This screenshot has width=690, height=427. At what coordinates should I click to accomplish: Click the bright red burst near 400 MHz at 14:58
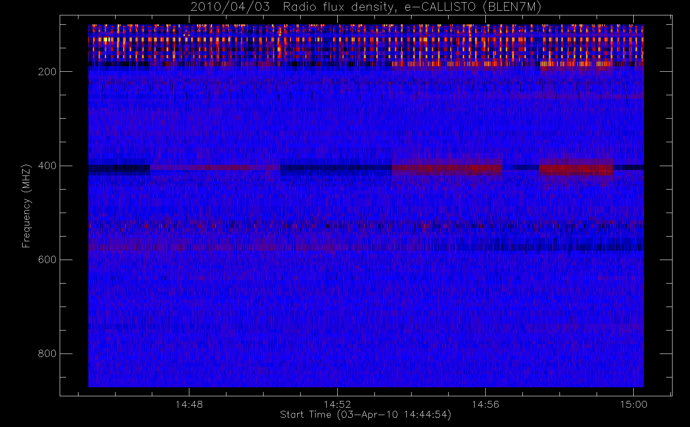click(x=576, y=169)
